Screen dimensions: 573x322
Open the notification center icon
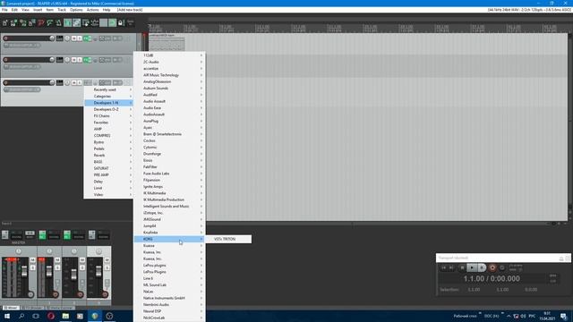[564, 316]
